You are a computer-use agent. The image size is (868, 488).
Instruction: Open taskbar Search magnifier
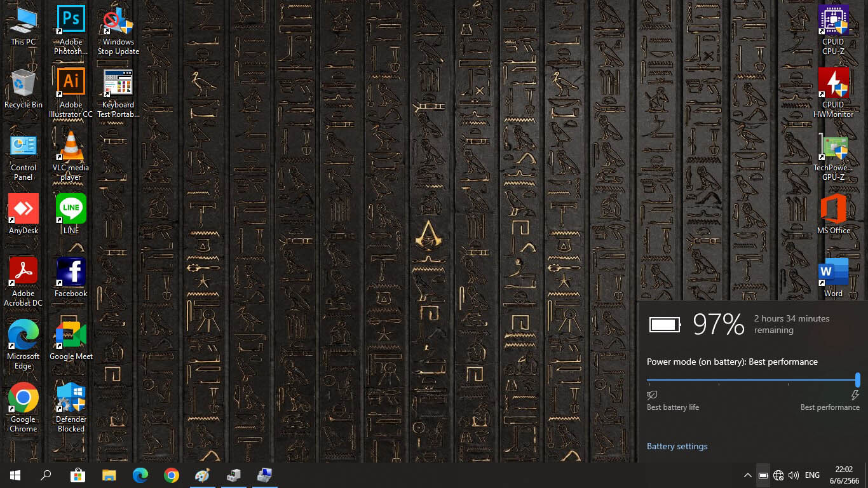tap(46, 475)
